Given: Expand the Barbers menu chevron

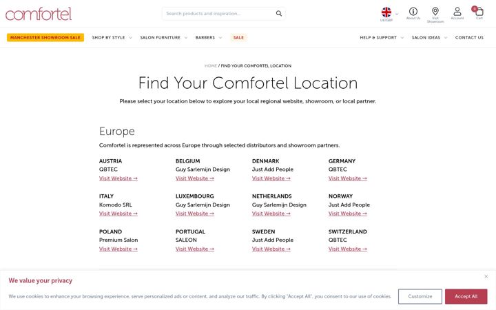Looking at the screenshot, I should 220,38.
